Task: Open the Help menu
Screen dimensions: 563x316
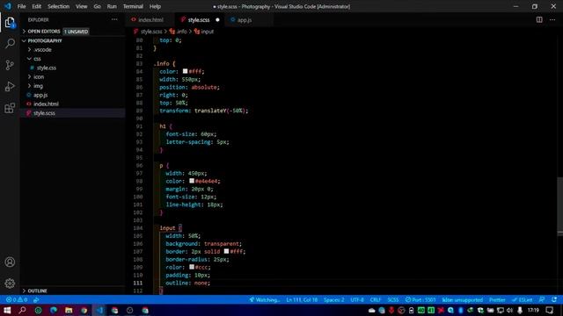Action: [x=155, y=6]
